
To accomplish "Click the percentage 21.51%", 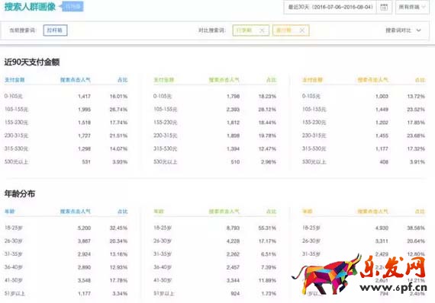I will (118, 136).
